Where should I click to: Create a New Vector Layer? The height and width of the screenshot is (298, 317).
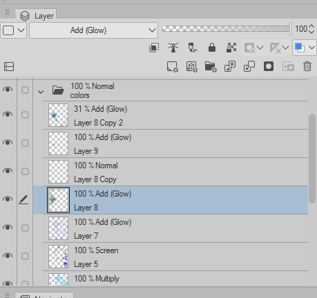click(x=191, y=67)
